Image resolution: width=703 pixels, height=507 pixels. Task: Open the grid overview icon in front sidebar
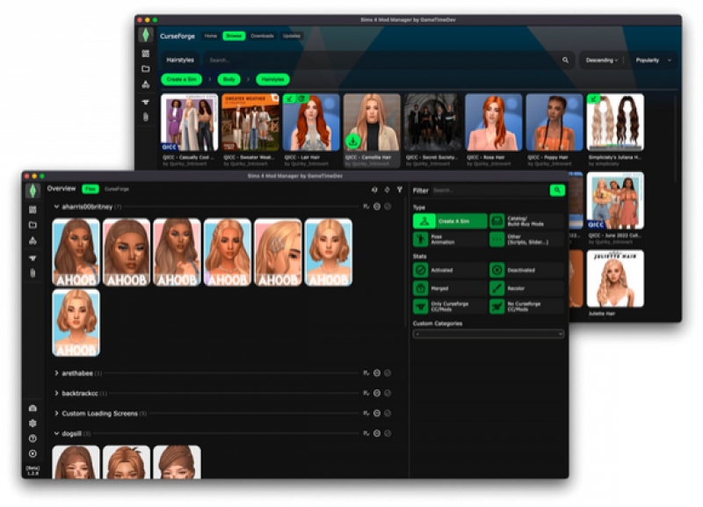tap(33, 209)
